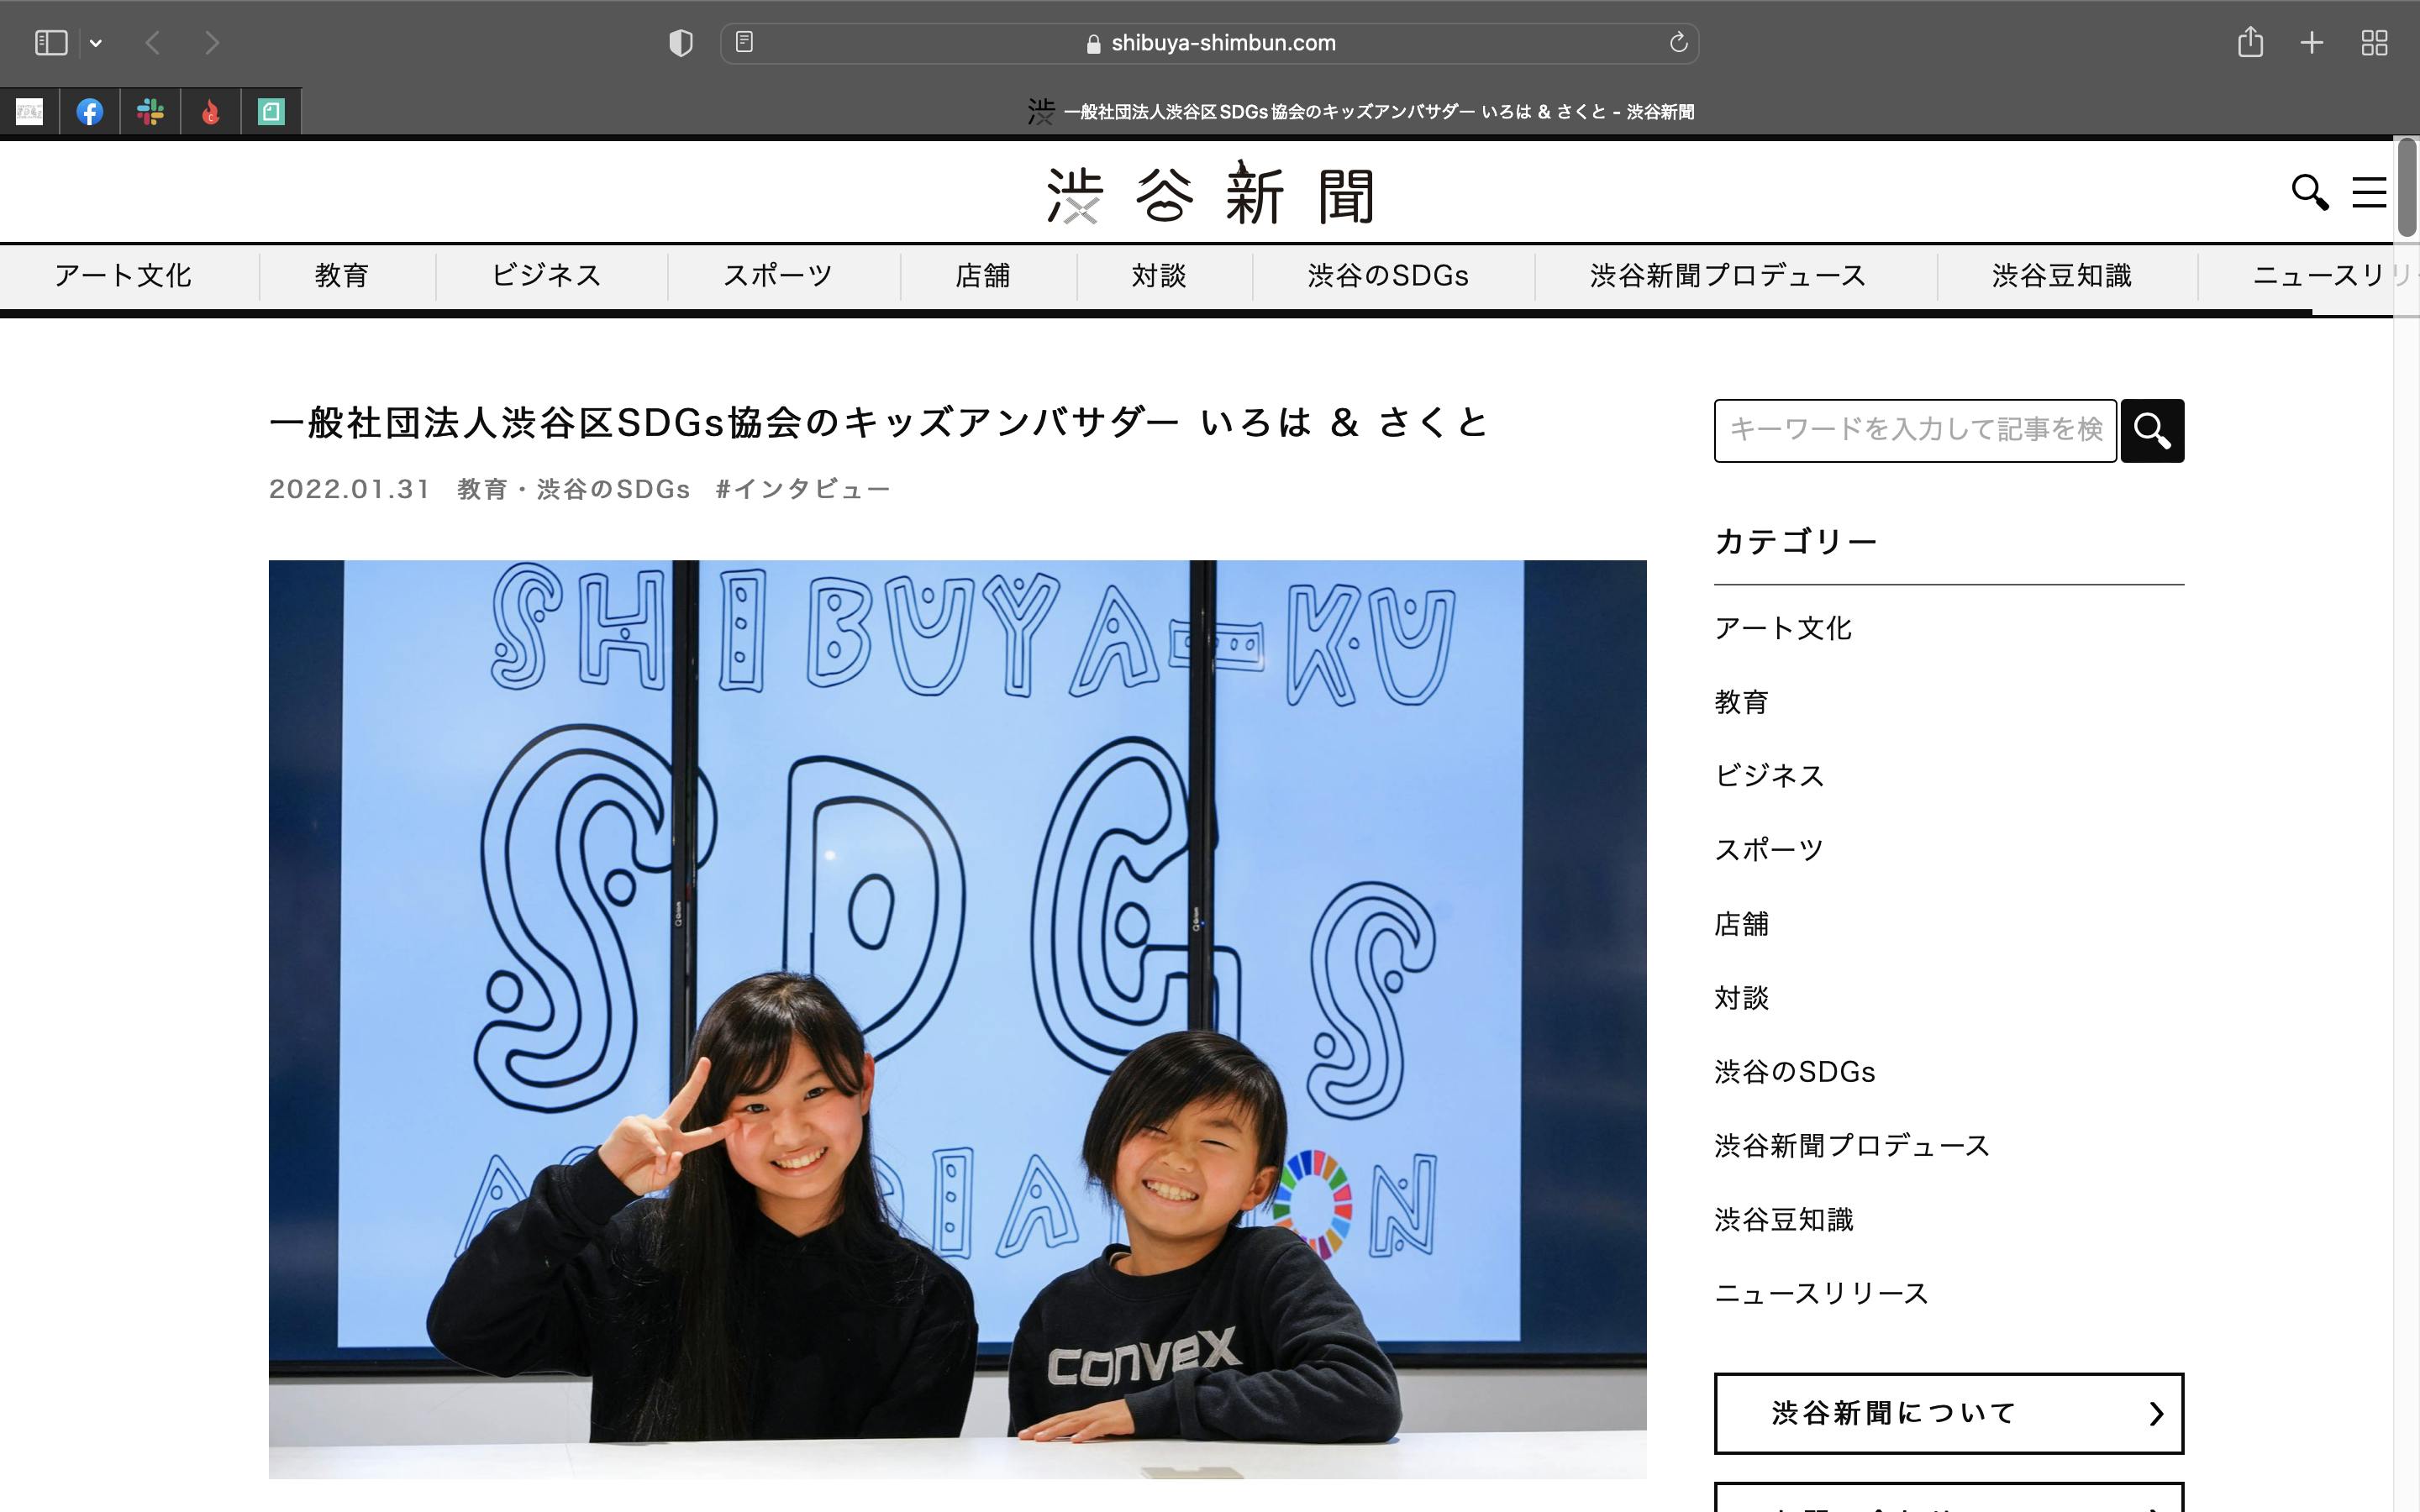
Task: Switch to the pinned Facebook tab
Action: tap(90, 112)
